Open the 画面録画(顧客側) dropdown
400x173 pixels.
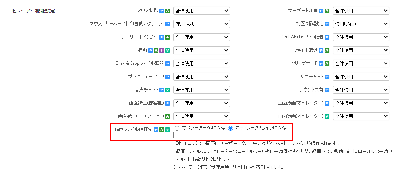pyautogui.click(x=201, y=103)
